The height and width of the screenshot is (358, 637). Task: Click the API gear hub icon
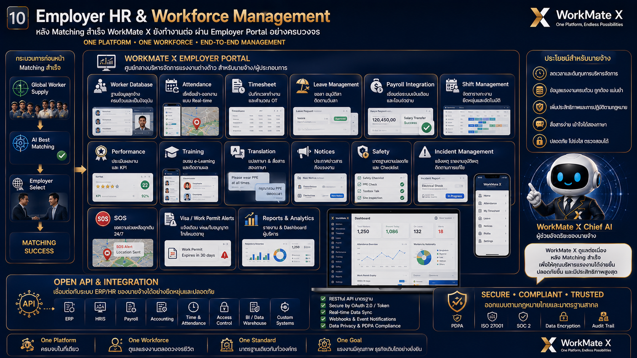click(x=29, y=304)
